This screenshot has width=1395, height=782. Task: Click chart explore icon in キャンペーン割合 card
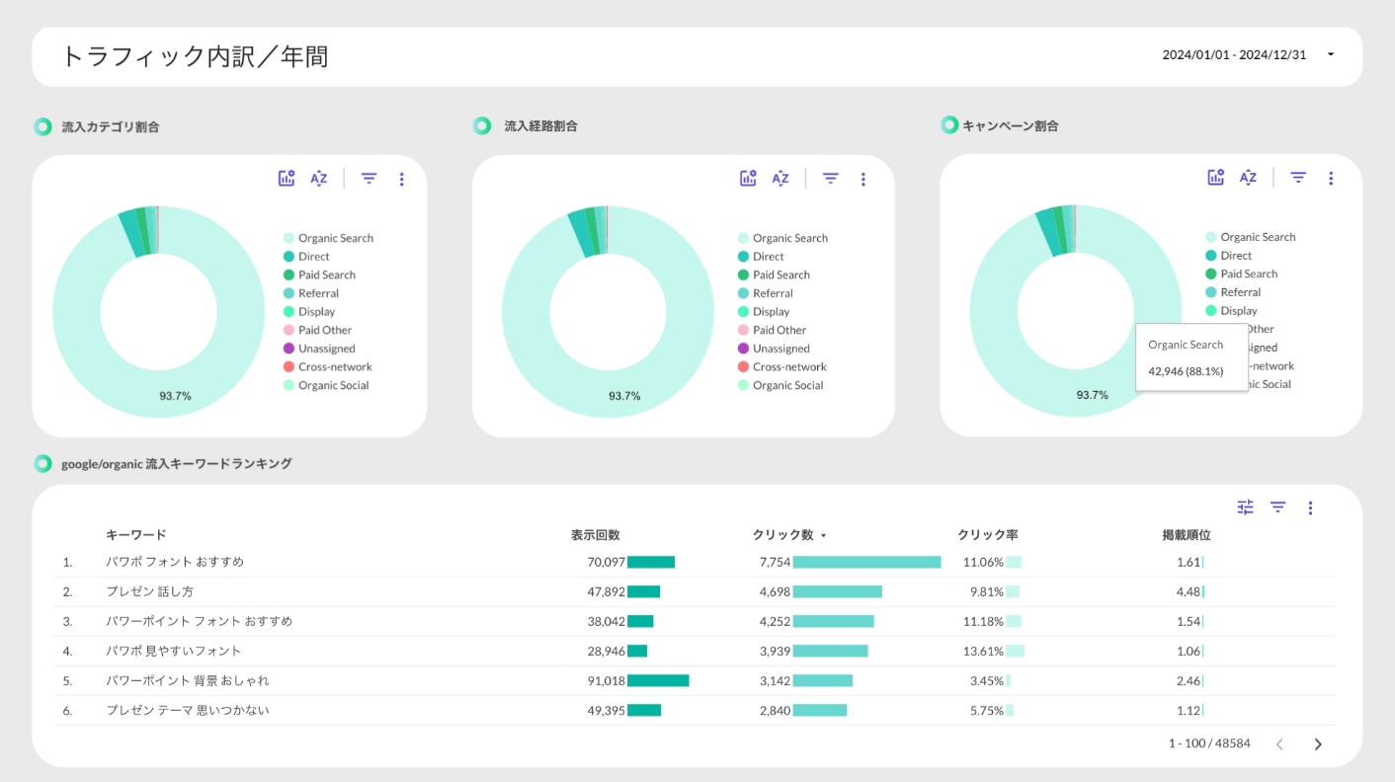tap(1216, 178)
